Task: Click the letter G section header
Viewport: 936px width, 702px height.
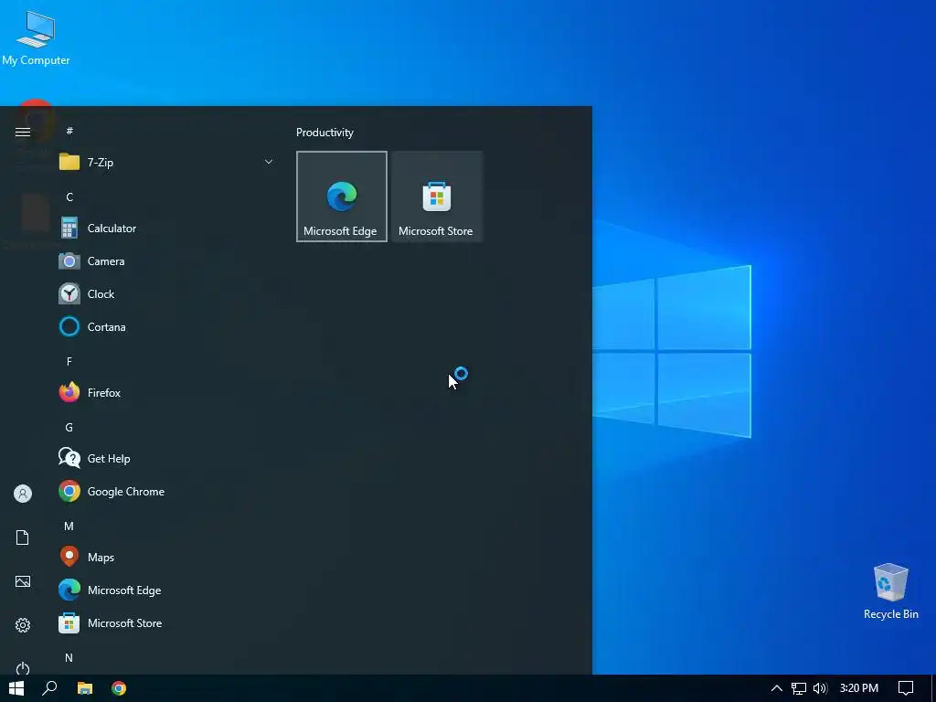Action: coord(69,428)
